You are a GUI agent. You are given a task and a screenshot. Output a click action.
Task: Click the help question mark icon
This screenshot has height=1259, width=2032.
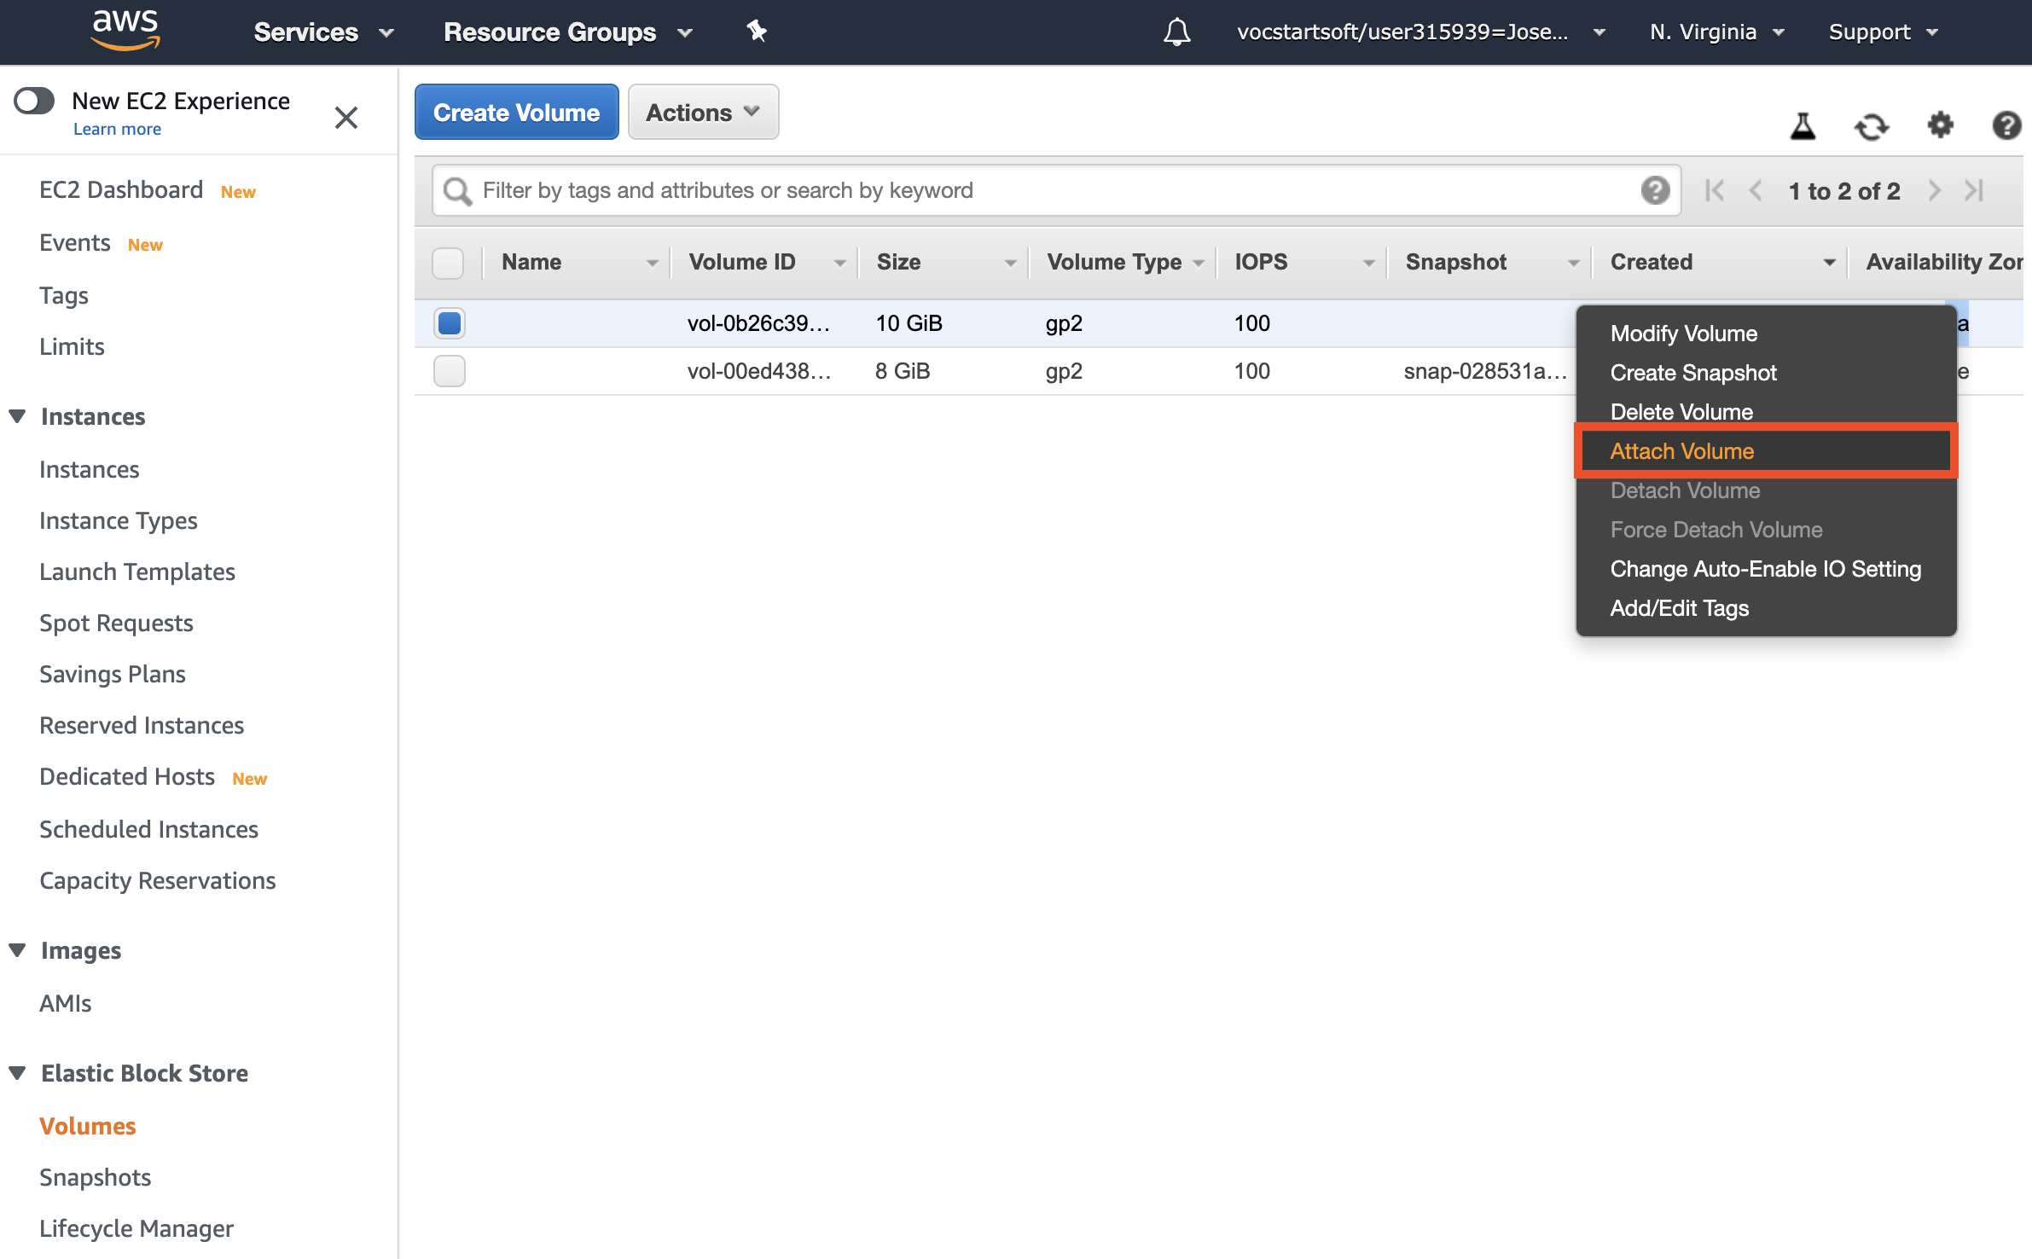(2006, 126)
